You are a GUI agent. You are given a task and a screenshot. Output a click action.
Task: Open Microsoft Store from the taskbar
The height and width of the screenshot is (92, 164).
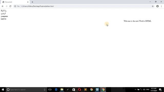(x=74, y=89)
